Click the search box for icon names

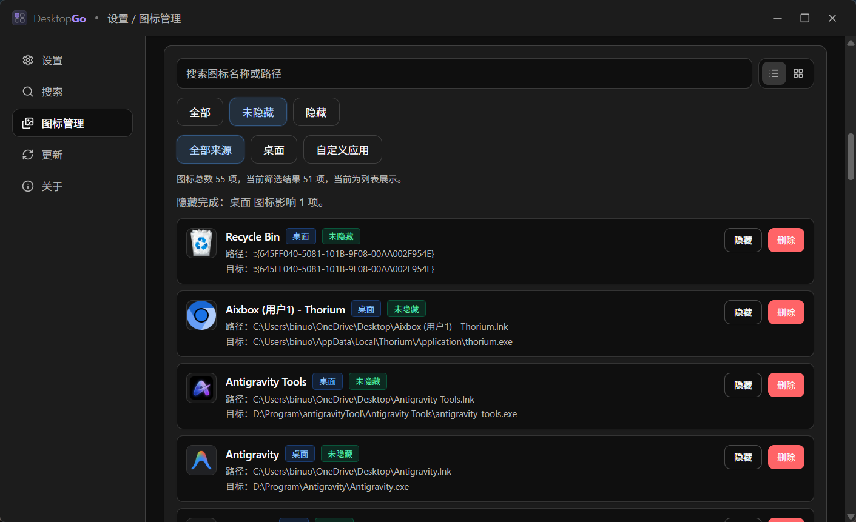(464, 73)
